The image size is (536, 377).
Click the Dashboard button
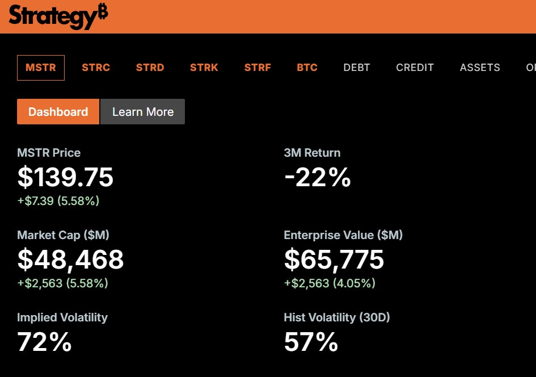[x=58, y=112]
